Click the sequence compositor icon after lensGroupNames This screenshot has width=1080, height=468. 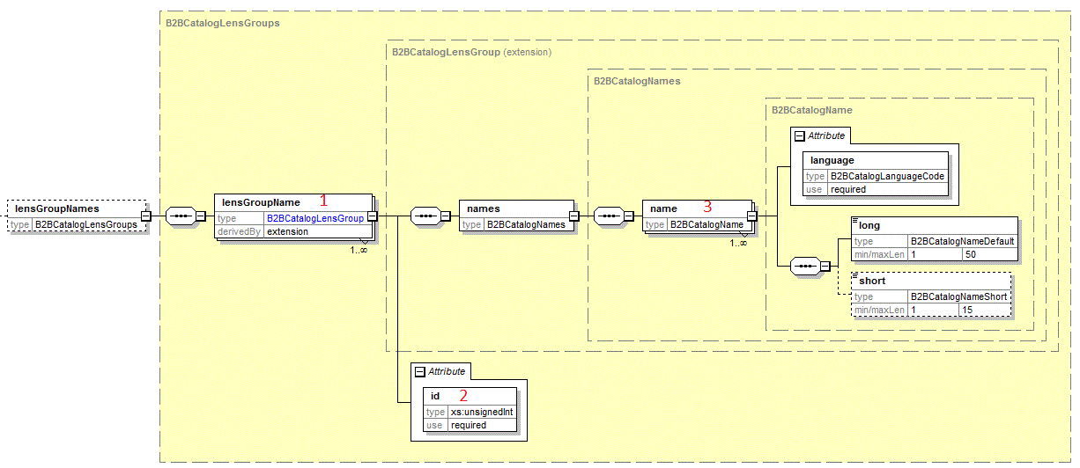tap(180, 216)
